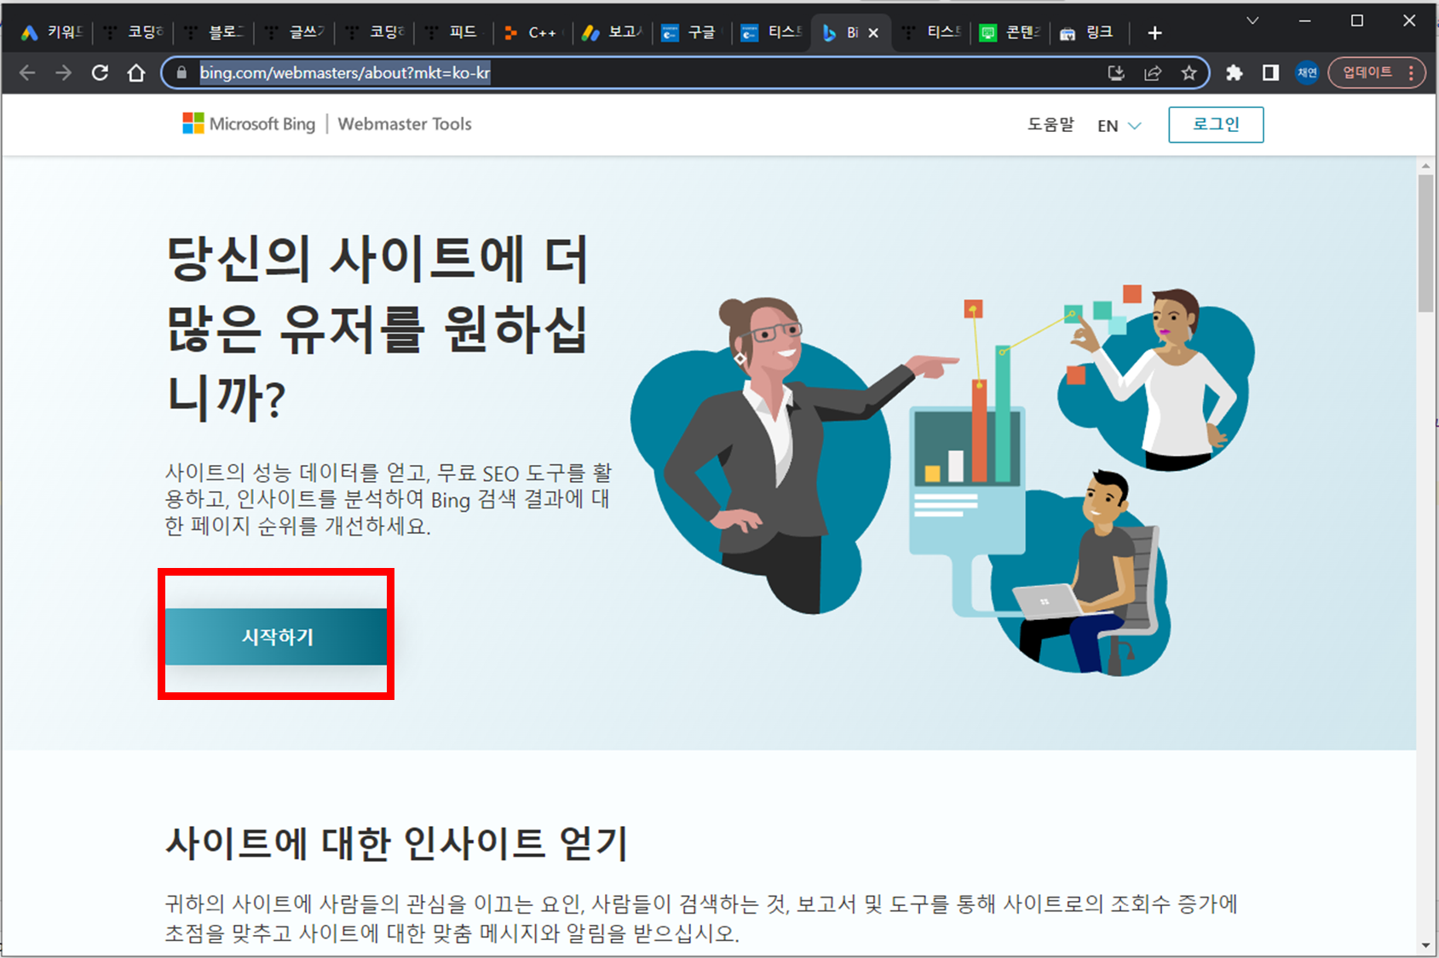This screenshot has width=1439, height=958.
Task: Switch to the 글쓰기 tab
Action: 294,33
